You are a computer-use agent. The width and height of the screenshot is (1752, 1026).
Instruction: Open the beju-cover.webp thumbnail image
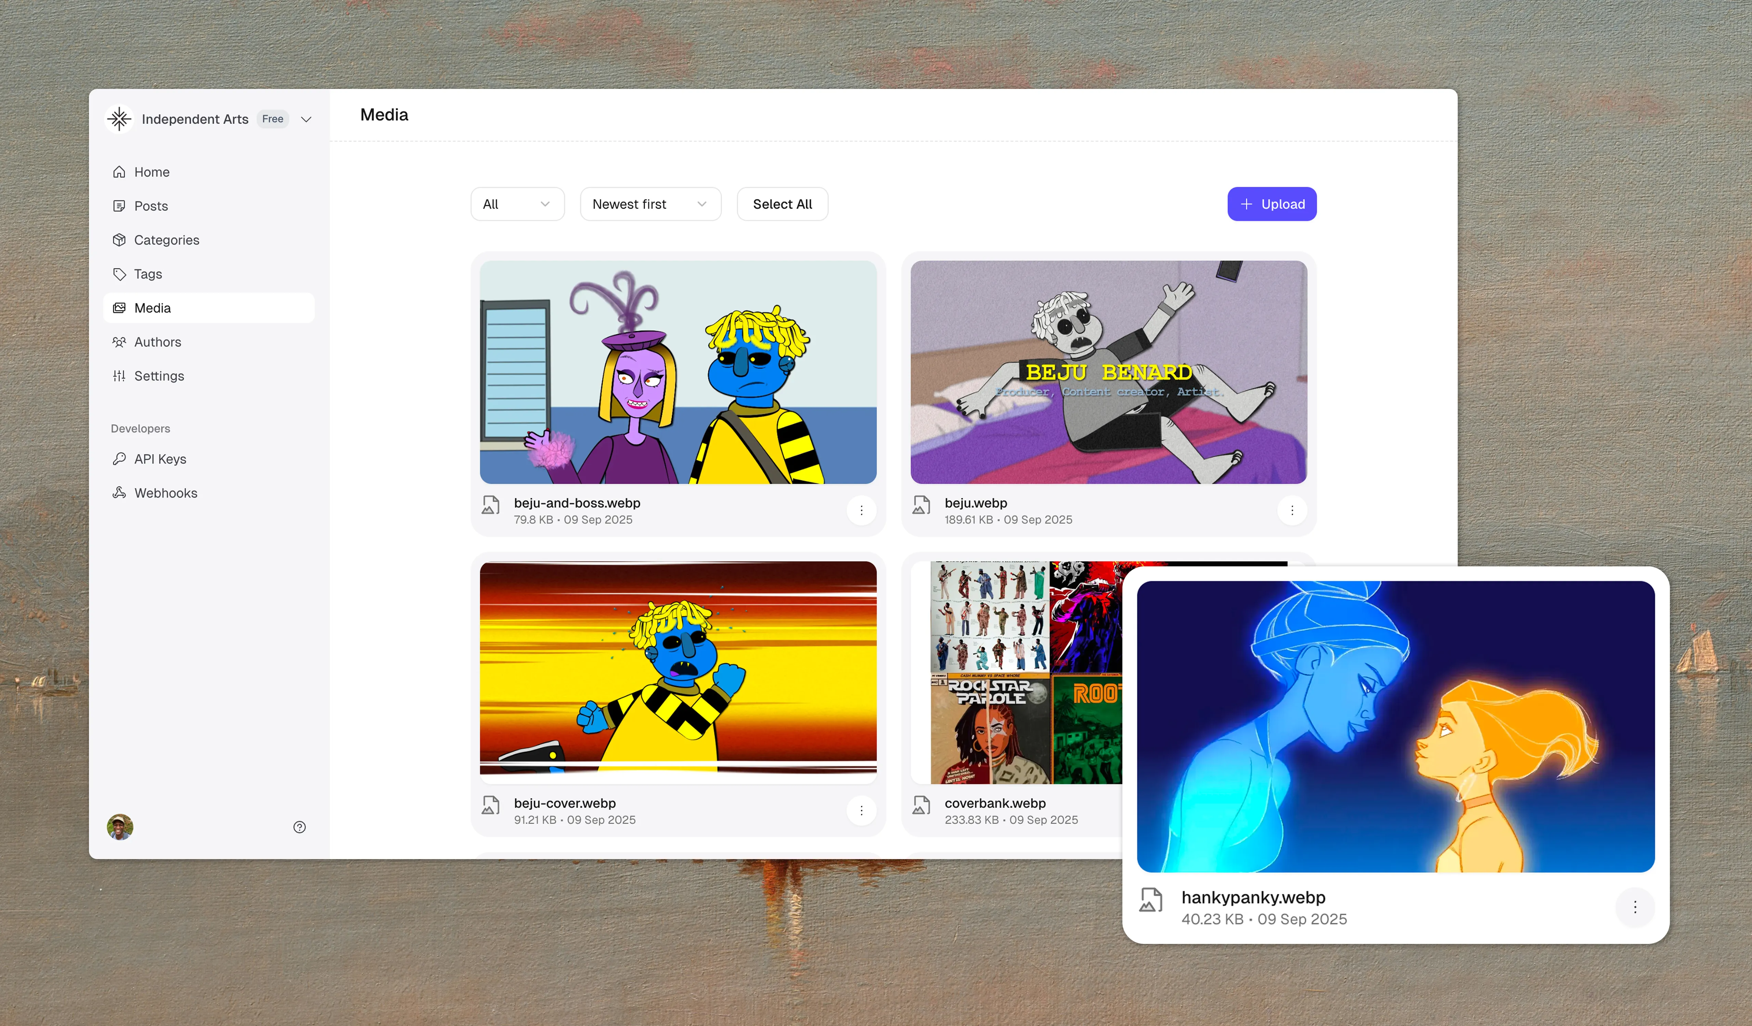tap(677, 672)
